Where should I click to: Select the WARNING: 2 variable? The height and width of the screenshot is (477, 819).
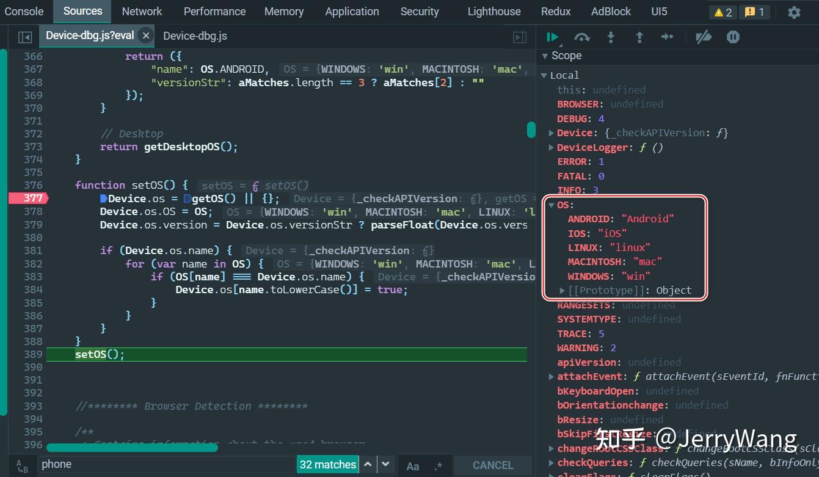586,348
